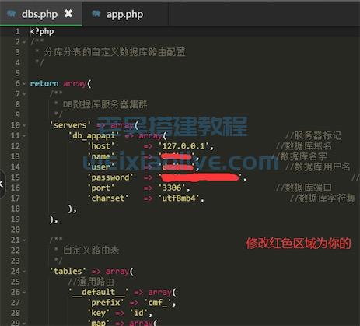Image resolution: width=360 pixels, height=326 pixels.
Task: Click the '127.0.0.1' host value
Action: coord(183,146)
